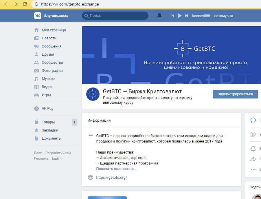Click the film strip icon beside Видео

[36, 87]
